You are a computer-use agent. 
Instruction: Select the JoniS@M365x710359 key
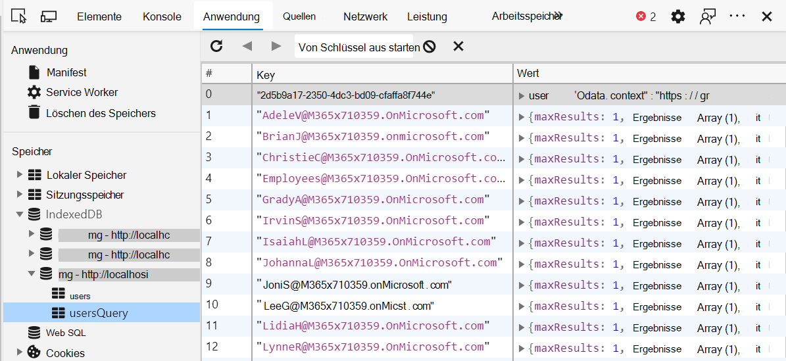click(x=355, y=285)
